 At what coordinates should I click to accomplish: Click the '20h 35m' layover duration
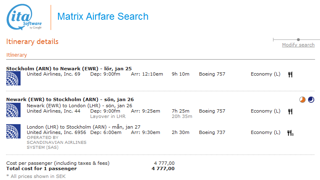point(182,116)
